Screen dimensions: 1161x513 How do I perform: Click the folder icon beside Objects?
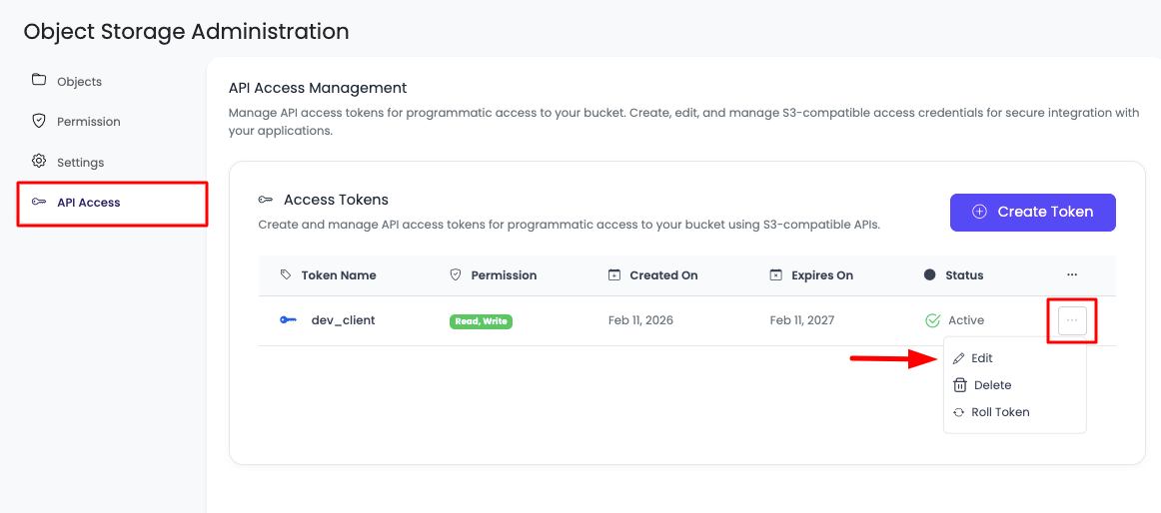(x=39, y=80)
